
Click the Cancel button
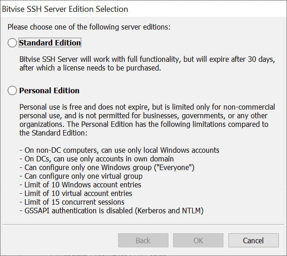point(253,241)
